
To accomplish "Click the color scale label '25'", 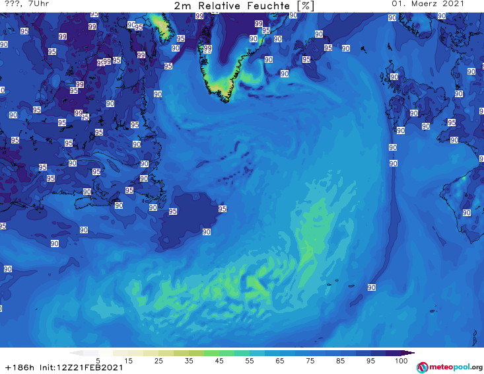I will coord(158,361).
